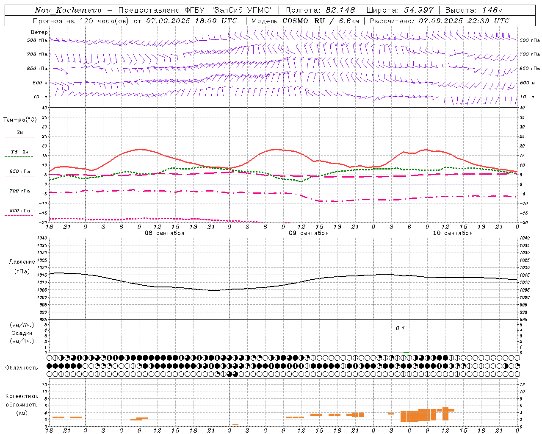Click the (км) unit label of convective panel
The height and width of the screenshot is (434, 542).
point(22,413)
